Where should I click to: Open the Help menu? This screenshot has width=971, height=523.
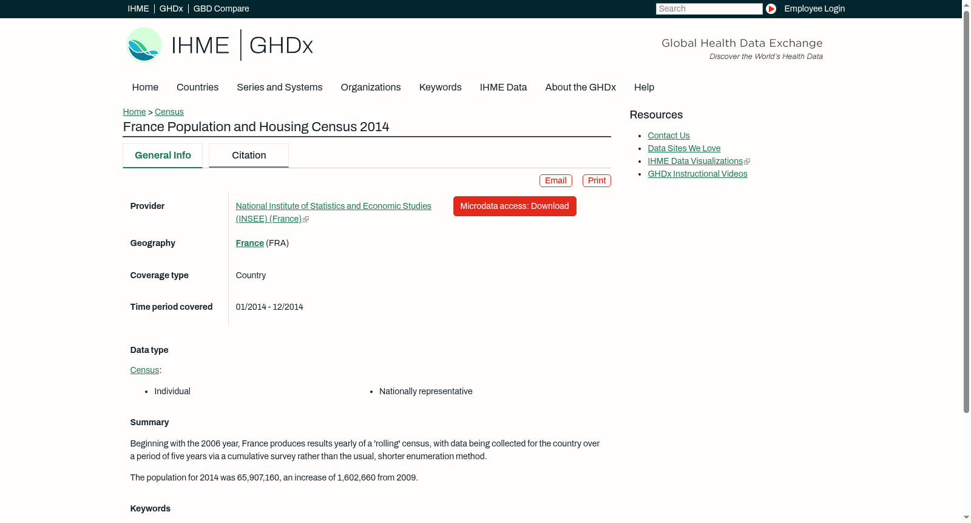click(644, 87)
